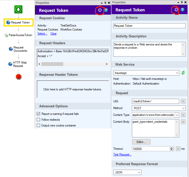The image size is (189, 177).
Task: Open help in right Properties panel
Action: (x=182, y=10)
